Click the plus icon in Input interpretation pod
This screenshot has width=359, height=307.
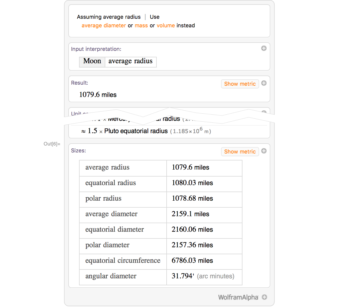264,48
